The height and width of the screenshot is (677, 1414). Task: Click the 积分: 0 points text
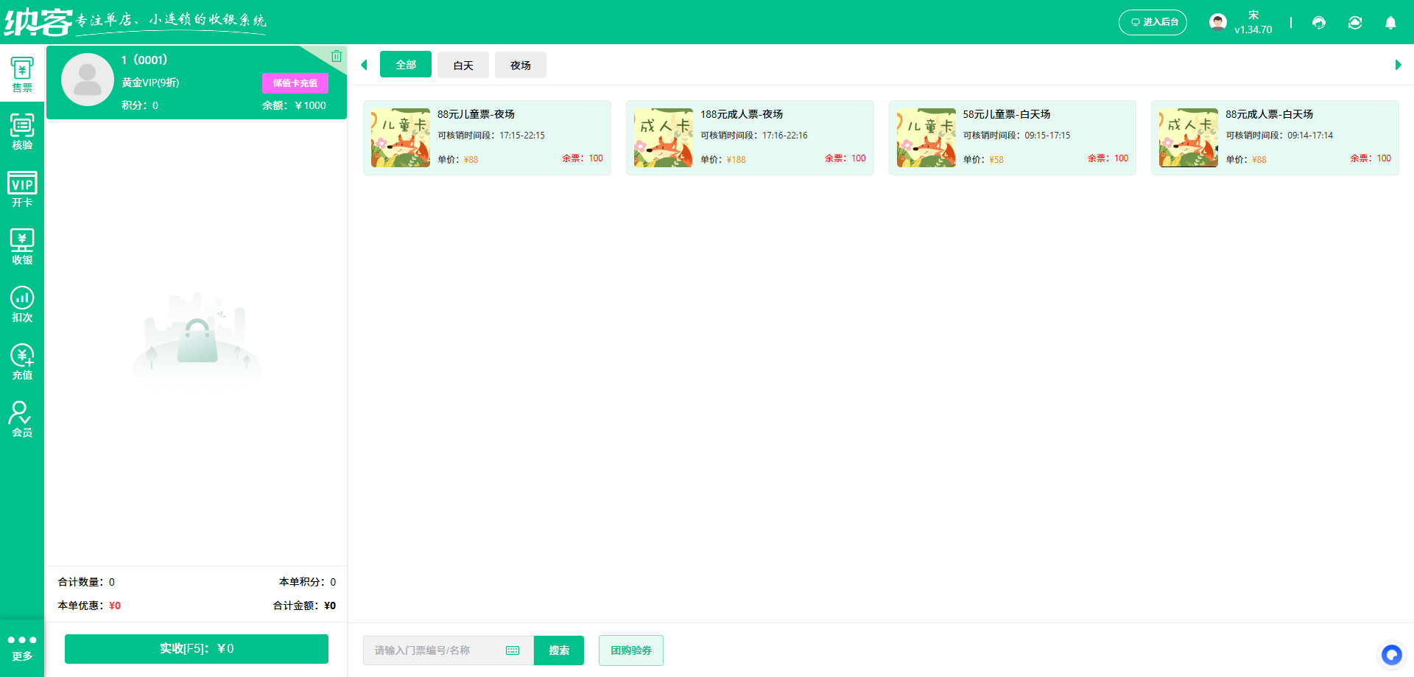140,105
